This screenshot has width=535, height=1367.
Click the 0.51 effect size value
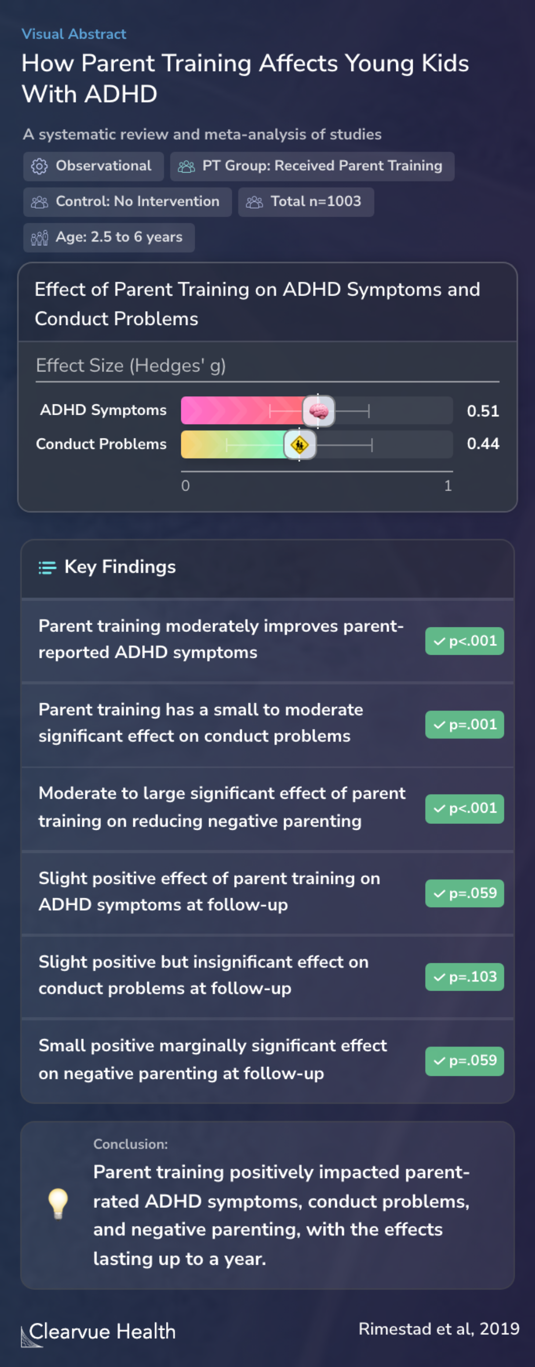pos(482,411)
